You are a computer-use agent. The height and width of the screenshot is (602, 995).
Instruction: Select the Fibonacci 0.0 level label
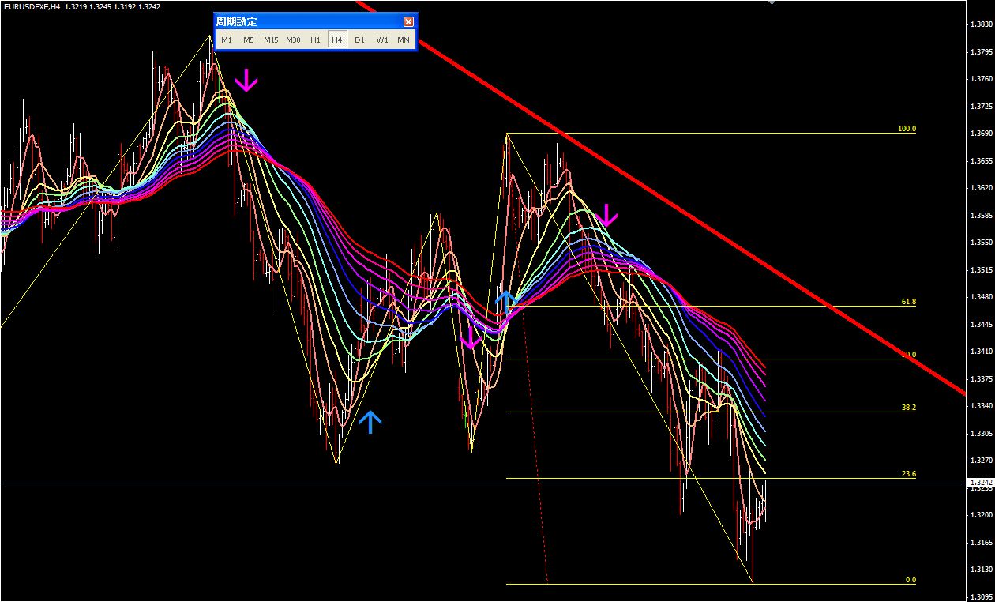(911, 580)
